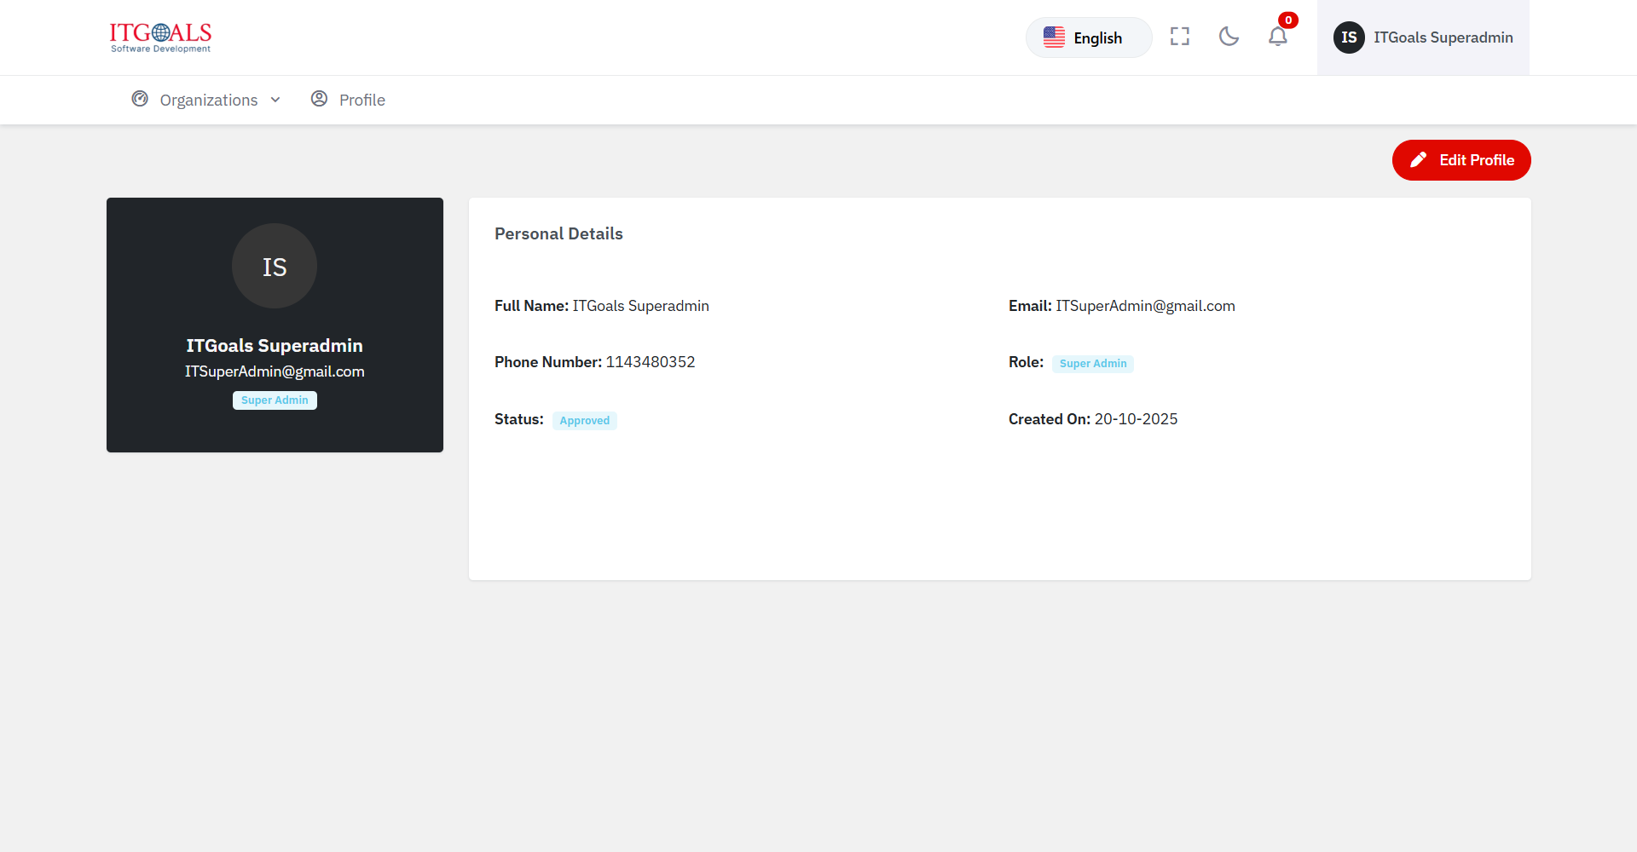Click the ITSuperAdmin@gmail.com email in details
Viewport: 1637px width, 852px height.
coord(1145,306)
